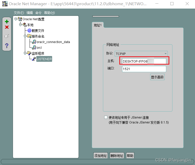This screenshot has height=165, width=195.
Task: Select the 地址1 tab
Action: (x=97, y=25)
